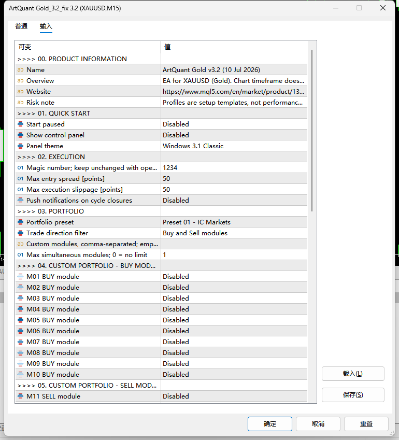Viewport: 399px width, 440px height.
Task: Open the M10 BUY module Disabled value
Action: point(234,374)
